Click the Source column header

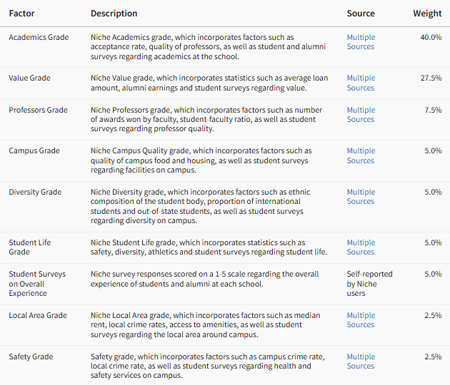point(361,14)
